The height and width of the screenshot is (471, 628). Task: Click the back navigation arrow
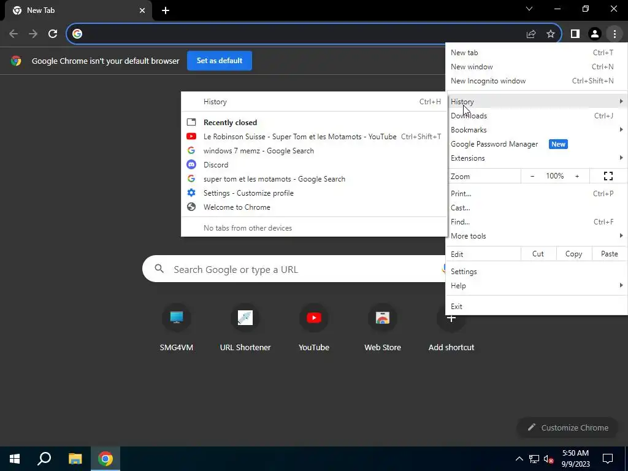pyautogui.click(x=13, y=34)
